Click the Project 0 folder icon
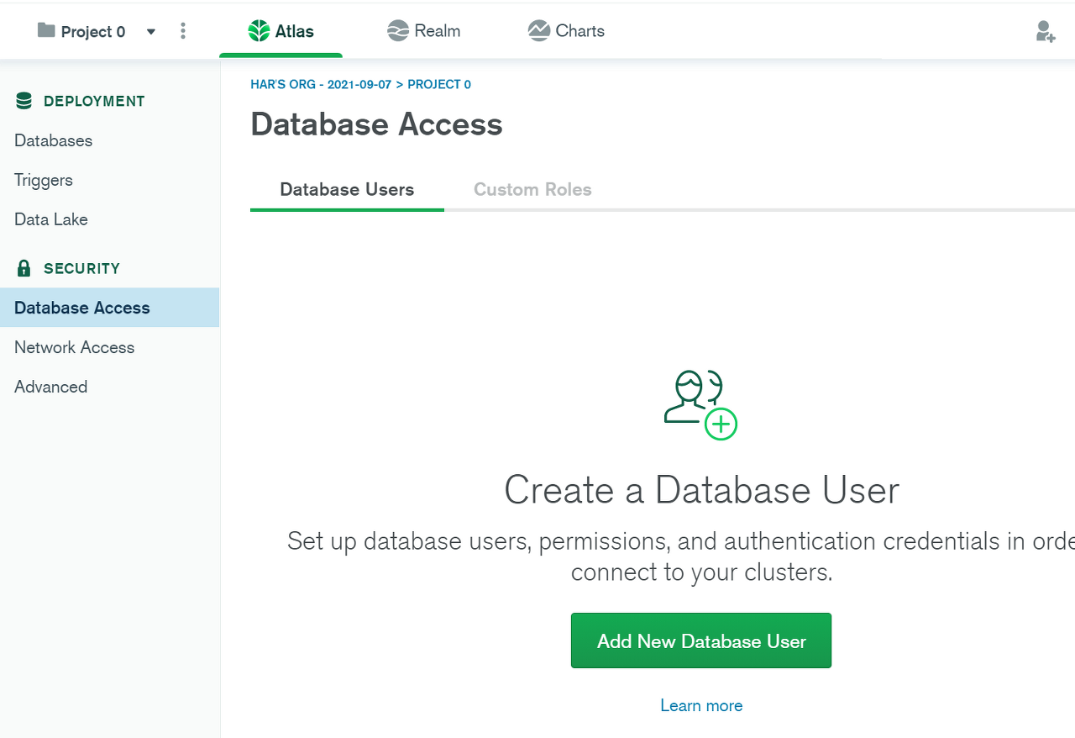Viewport: 1075px width, 738px height. (x=46, y=30)
